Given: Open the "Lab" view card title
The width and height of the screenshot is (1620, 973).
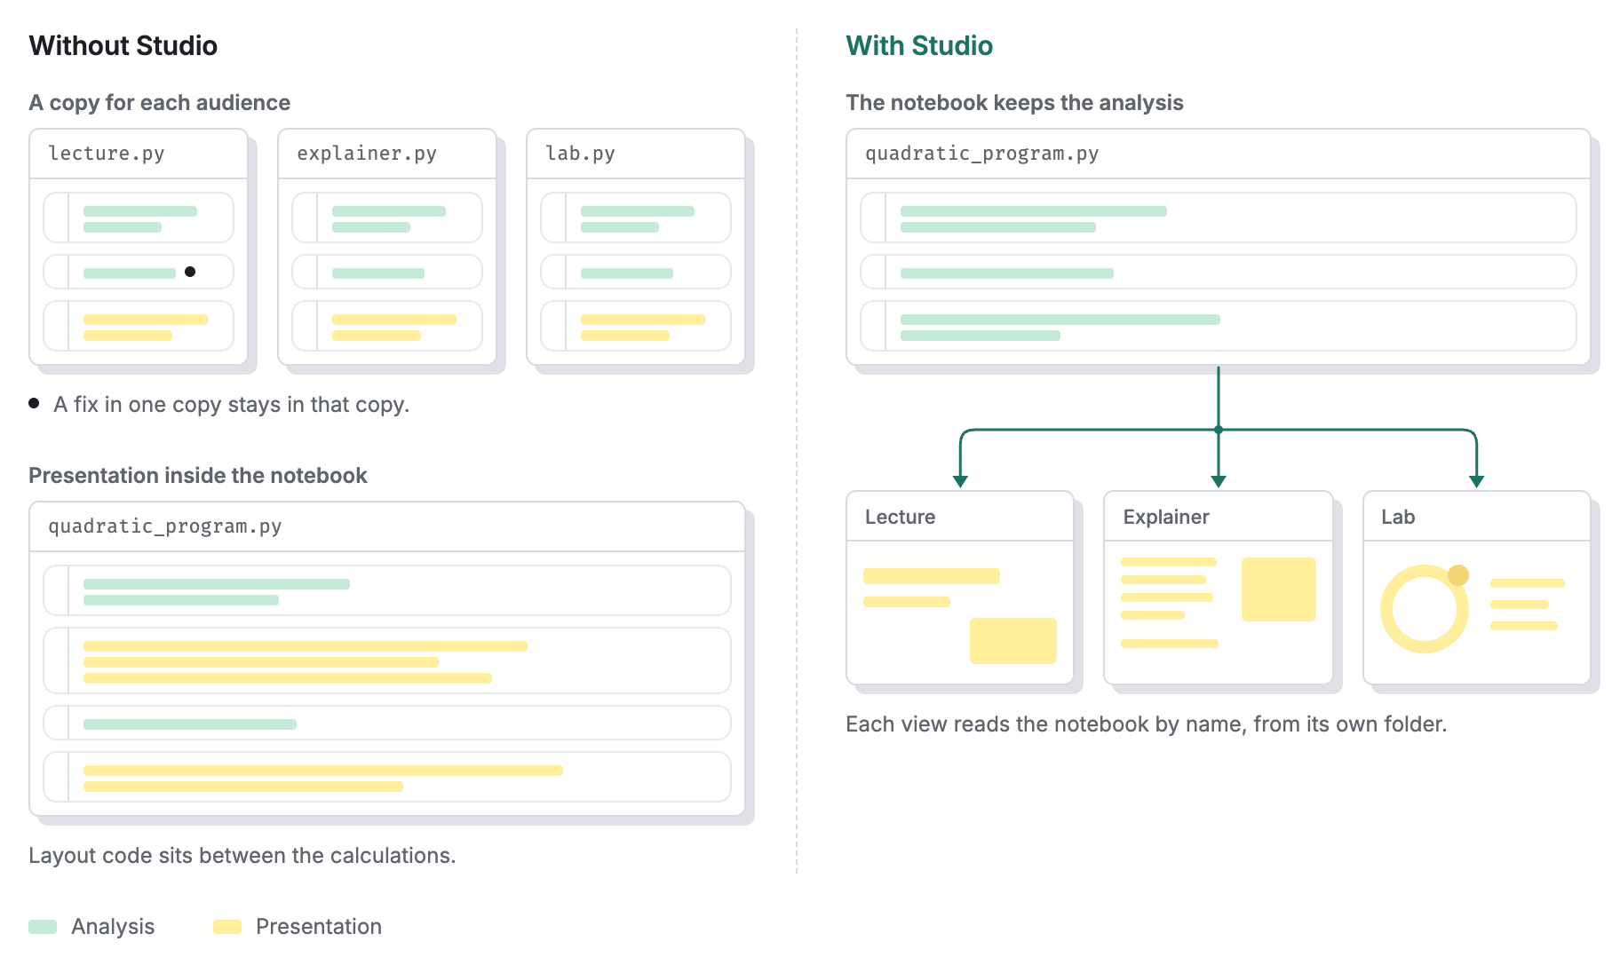Looking at the screenshot, I should tap(1398, 517).
